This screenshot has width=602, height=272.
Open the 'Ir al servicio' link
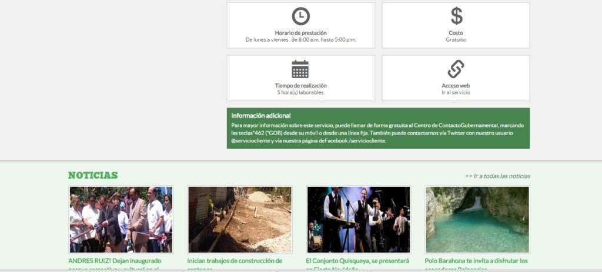point(456,93)
